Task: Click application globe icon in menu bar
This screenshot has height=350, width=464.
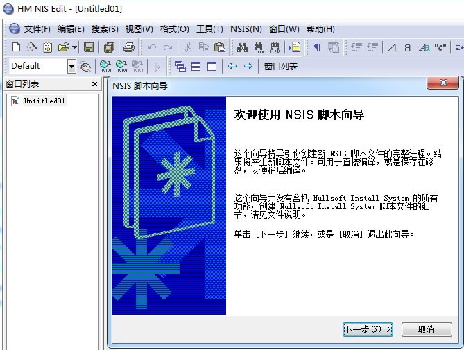Action: click(x=14, y=28)
